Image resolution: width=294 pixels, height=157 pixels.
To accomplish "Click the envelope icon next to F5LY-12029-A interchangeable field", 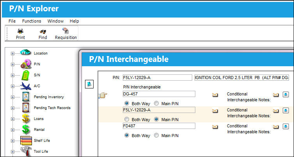I will [215, 111].
